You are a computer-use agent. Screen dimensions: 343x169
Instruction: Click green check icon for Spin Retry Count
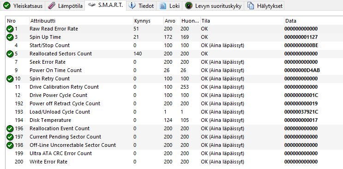10,78
